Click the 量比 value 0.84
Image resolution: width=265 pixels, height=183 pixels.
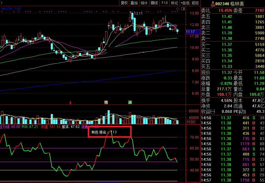[x=260, y=89]
